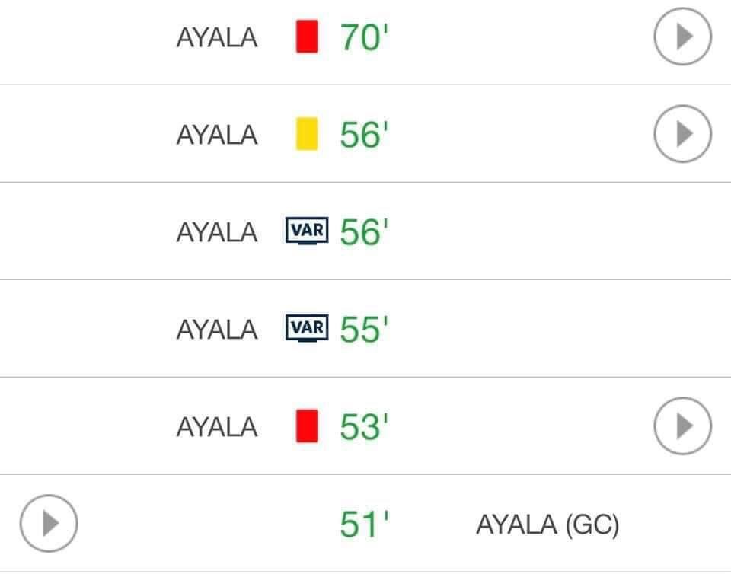
Task: Click the VAR icon at 56'
Action: [x=307, y=231]
